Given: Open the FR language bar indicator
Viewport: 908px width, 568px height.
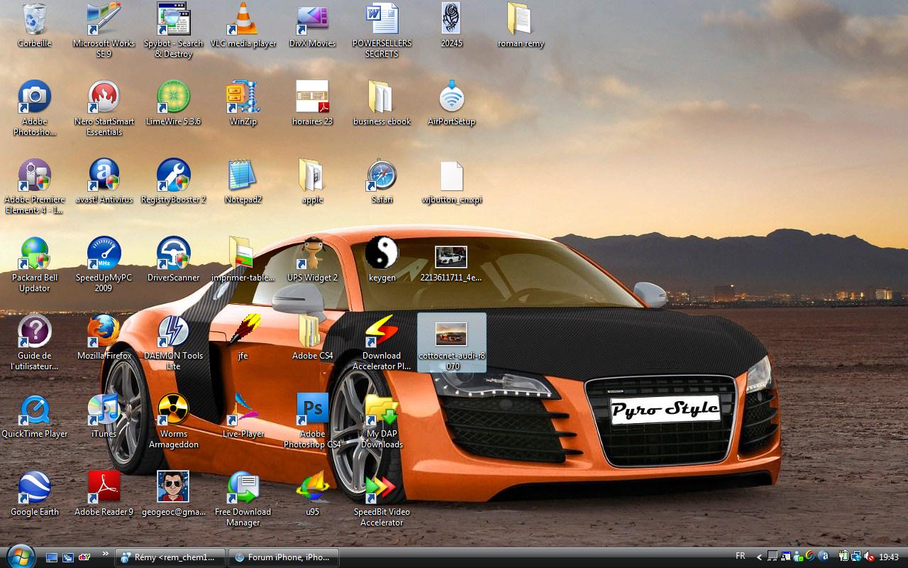Looking at the screenshot, I should 741,556.
